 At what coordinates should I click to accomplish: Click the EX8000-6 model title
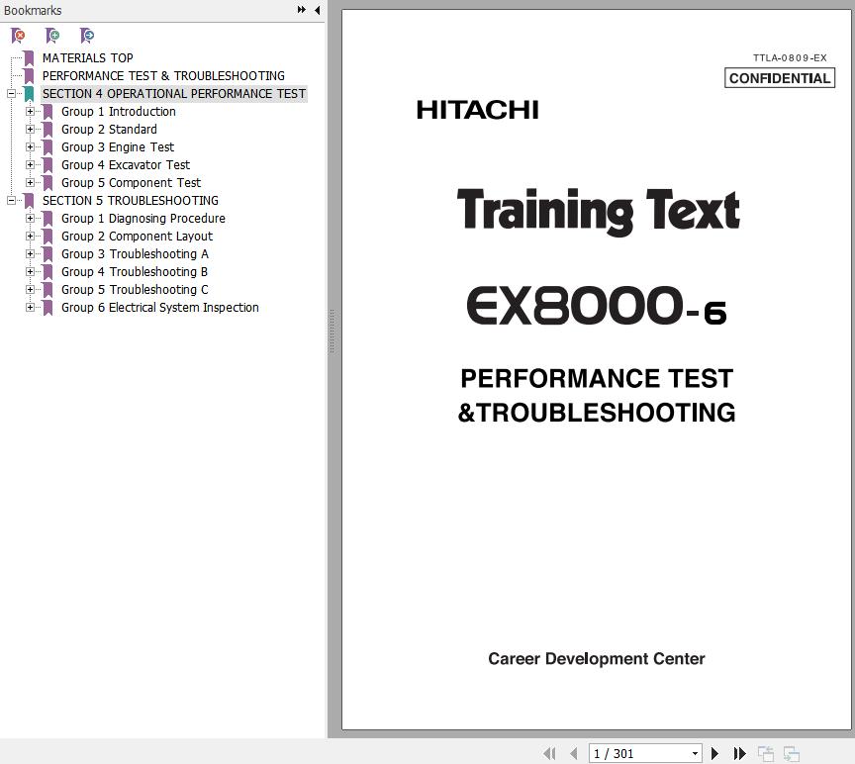pyautogui.click(x=597, y=306)
